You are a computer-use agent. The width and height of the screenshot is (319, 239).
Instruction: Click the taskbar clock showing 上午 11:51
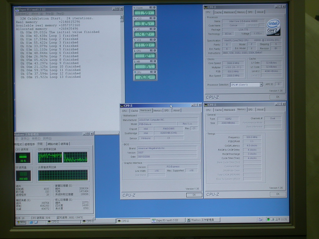[281, 219]
